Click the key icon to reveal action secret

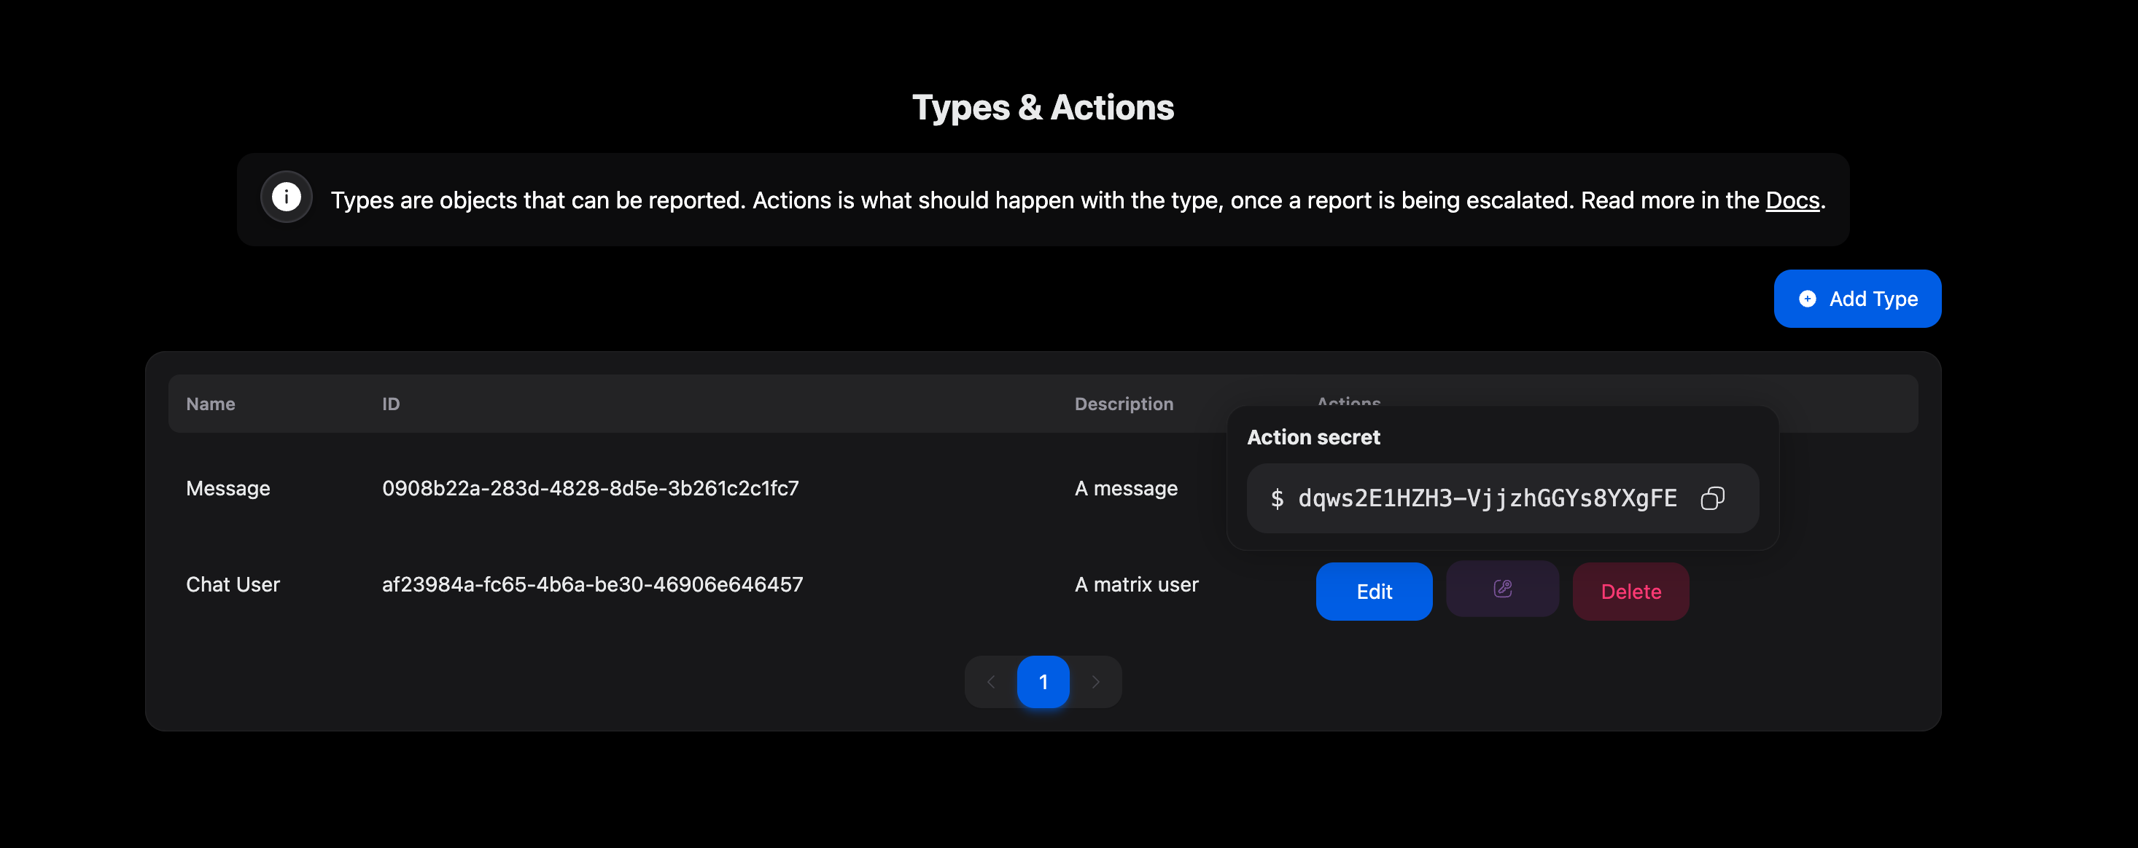(1502, 589)
